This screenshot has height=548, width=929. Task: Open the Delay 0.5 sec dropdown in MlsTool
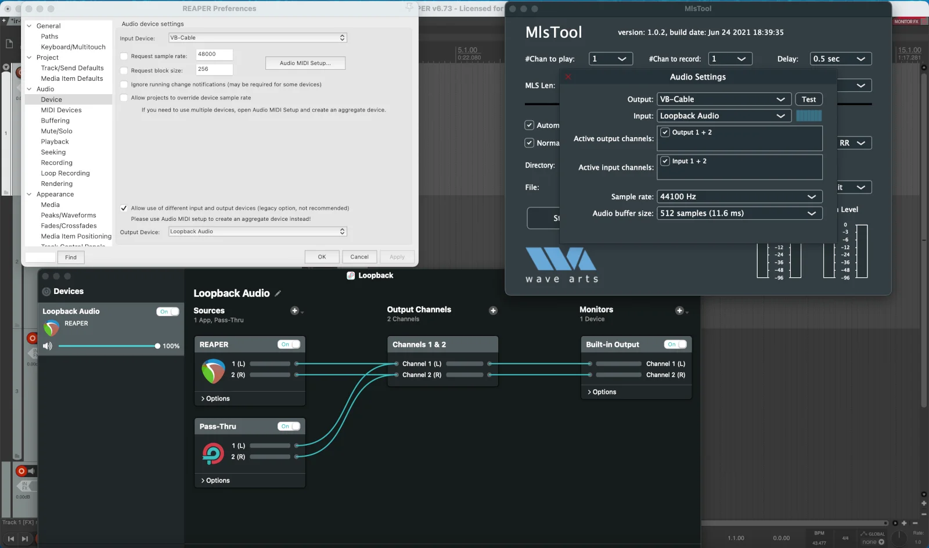tap(840, 59)
